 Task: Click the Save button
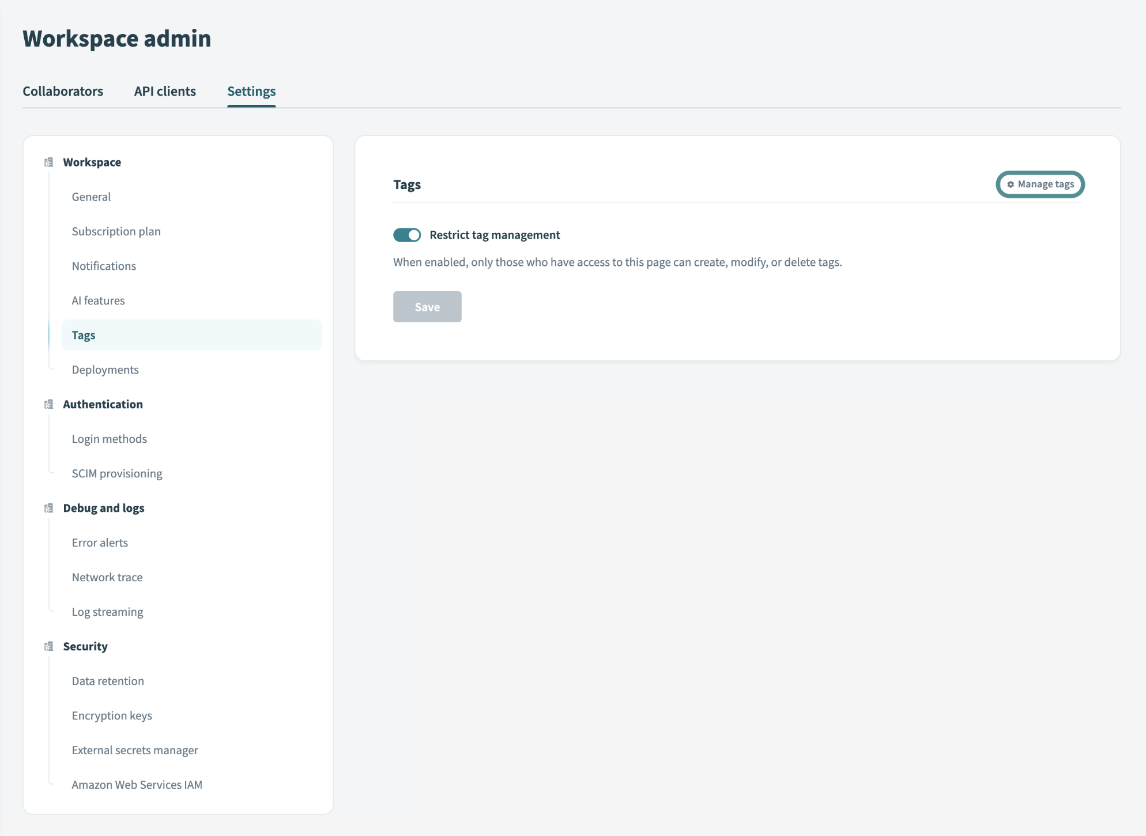point(427,306)
